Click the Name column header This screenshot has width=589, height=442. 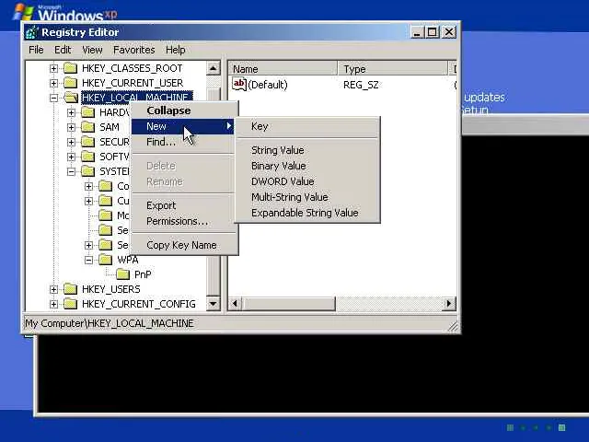(x=283, y=69)
